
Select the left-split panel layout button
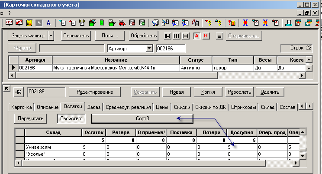pos(167,36)
